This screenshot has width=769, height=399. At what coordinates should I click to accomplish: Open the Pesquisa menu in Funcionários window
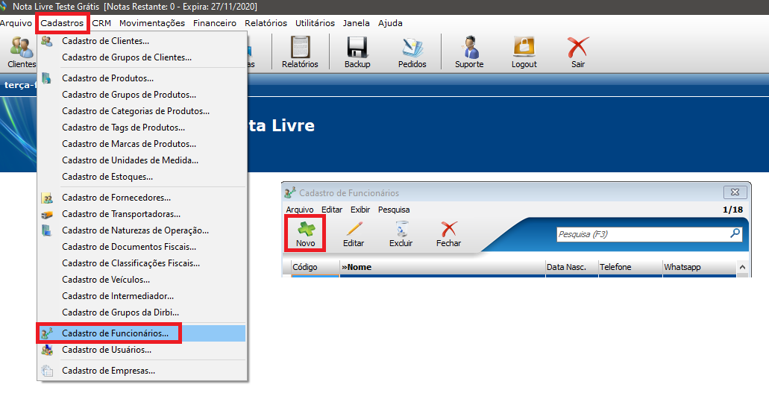(393, 210)
